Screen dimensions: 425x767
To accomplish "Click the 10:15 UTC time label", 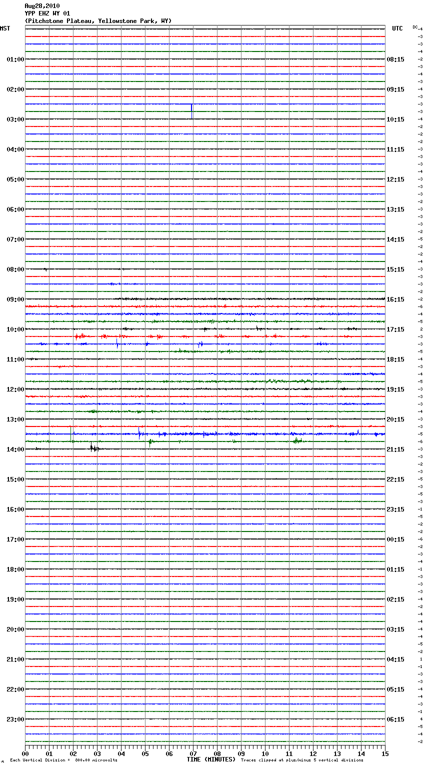I will 395,119.
